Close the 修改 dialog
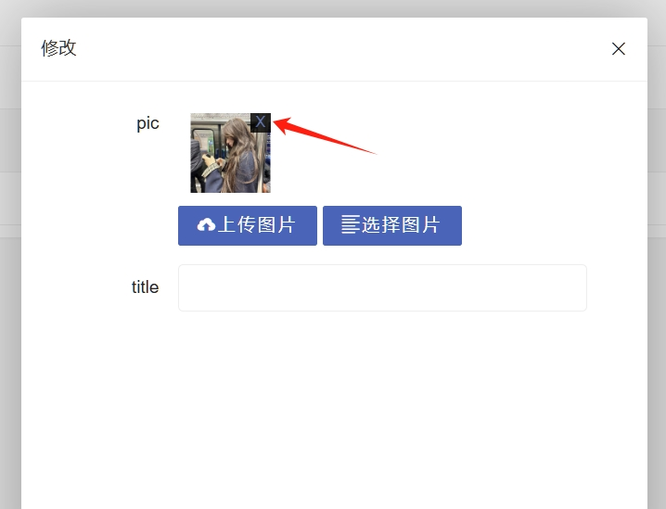 coord(619,49)
